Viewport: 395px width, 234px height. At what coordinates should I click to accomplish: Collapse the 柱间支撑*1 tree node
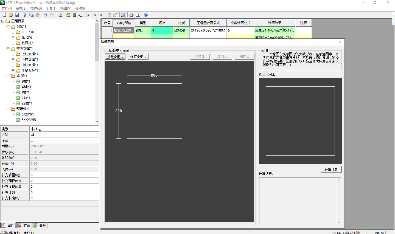8,49
